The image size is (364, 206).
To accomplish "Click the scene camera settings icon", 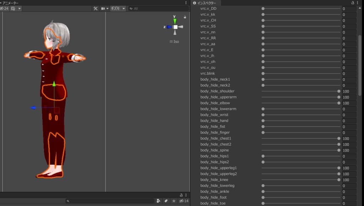I will [103, 9].
